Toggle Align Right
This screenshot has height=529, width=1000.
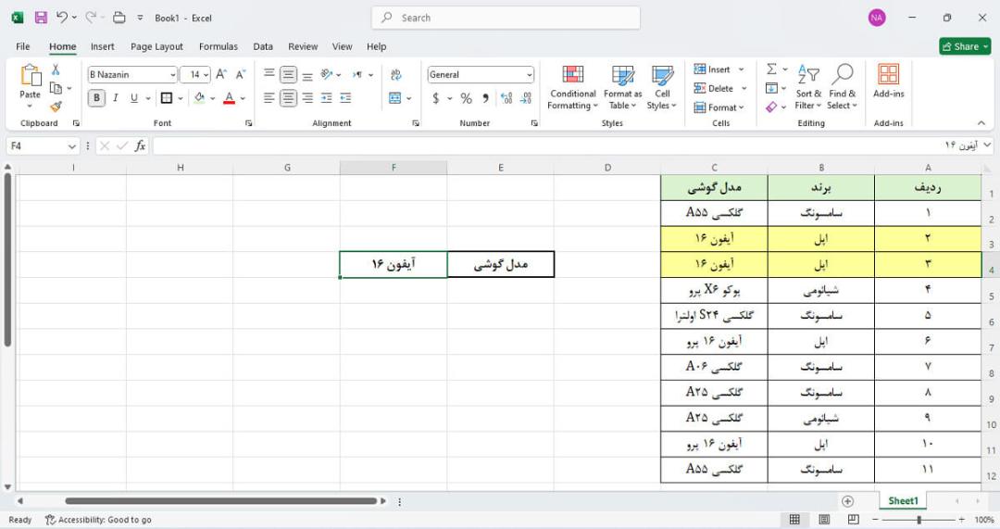[x=307, y=97]
